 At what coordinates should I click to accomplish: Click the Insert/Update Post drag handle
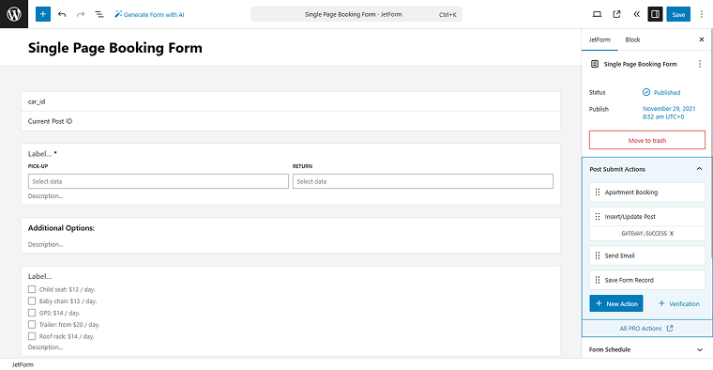coord(598,217)
